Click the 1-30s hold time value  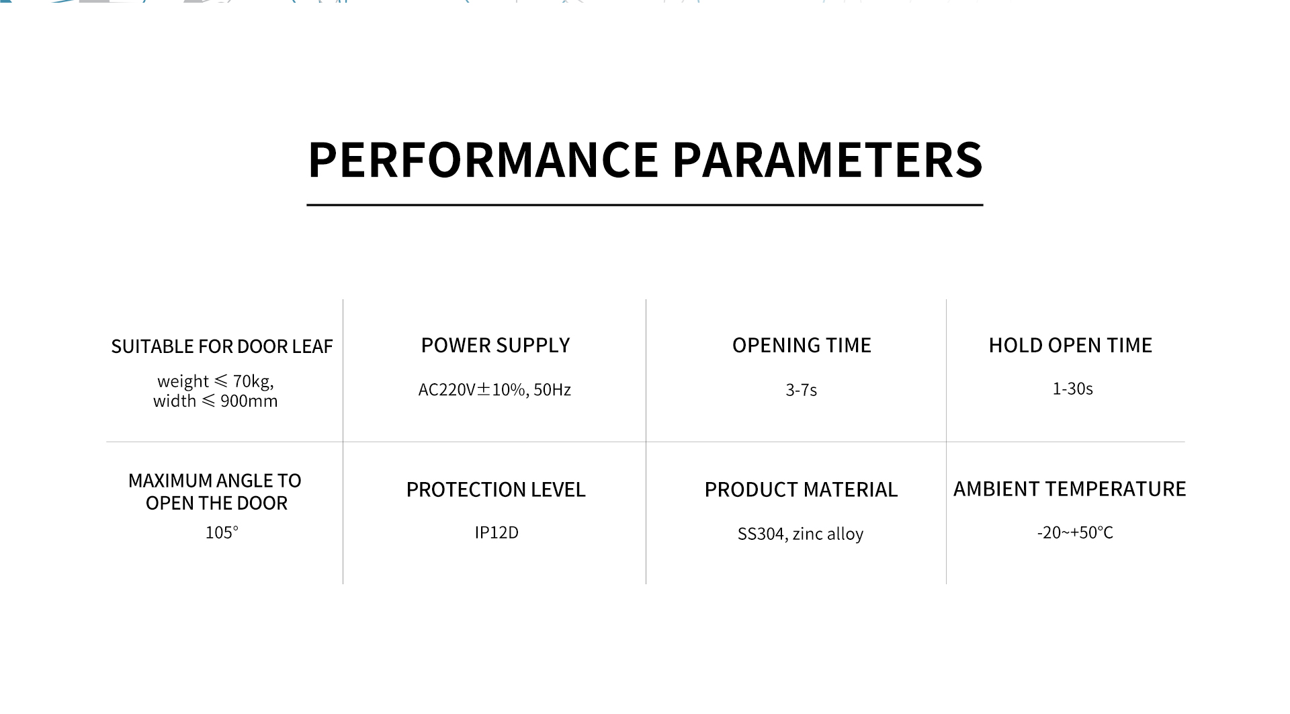(1072, 389)
